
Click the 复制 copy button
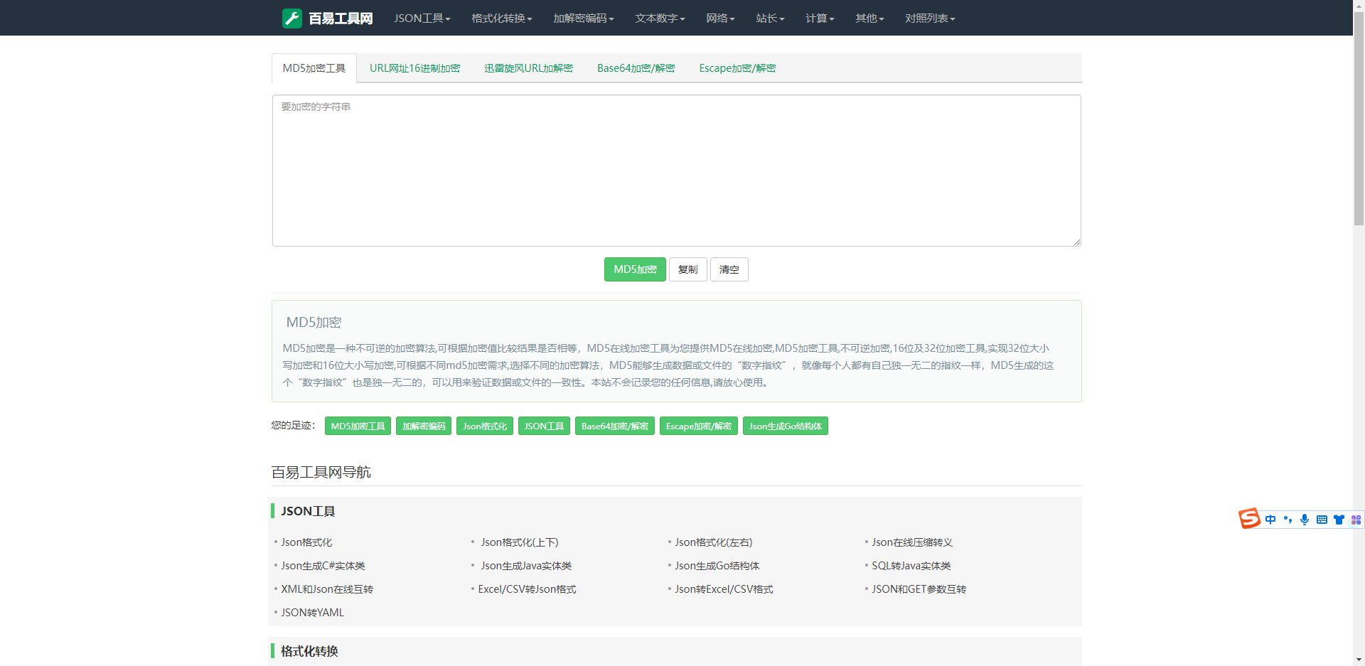tap(687, 269)
